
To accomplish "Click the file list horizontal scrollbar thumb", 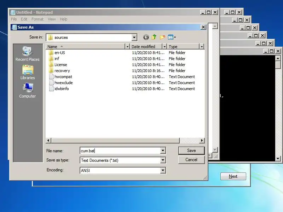I will pos(115,140).
